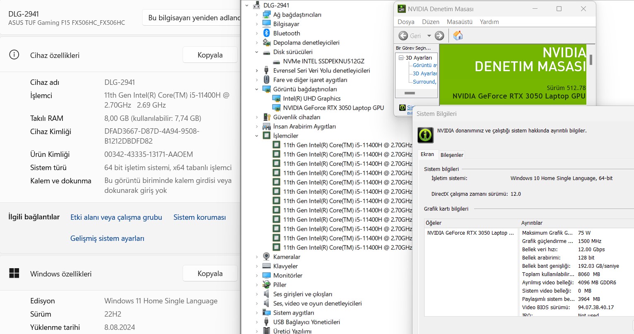Click the Cihaz özellikleri info icon
The image size is (634, 334).
tap(14, 55)
